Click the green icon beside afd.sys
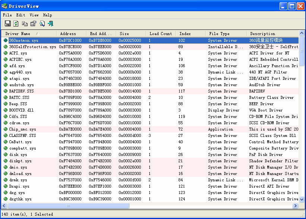The height and width of the screenshot is (219, 306). coord(6,66)
